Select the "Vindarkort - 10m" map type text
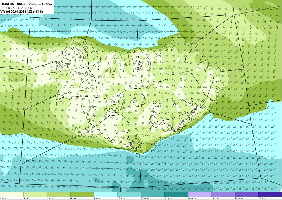Image resolution: width=282 pixels, height=200 pixels. [x=40, y=4]
